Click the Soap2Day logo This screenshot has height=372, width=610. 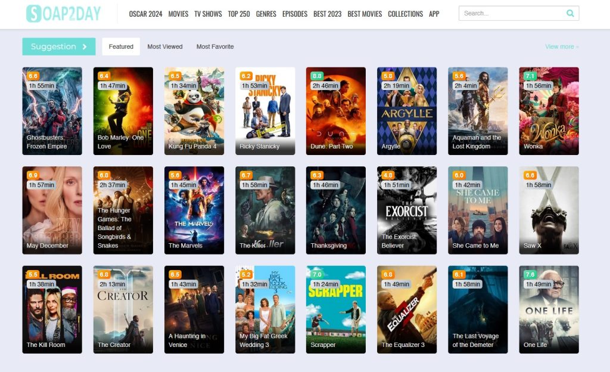(x=63, y=14)
